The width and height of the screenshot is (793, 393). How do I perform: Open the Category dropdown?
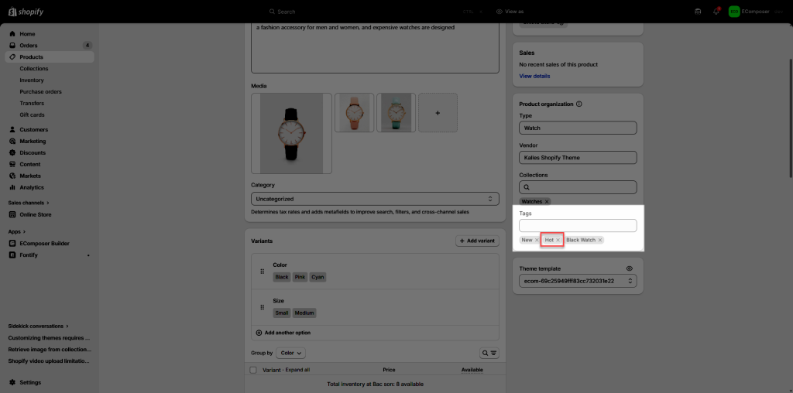(375, 199)
